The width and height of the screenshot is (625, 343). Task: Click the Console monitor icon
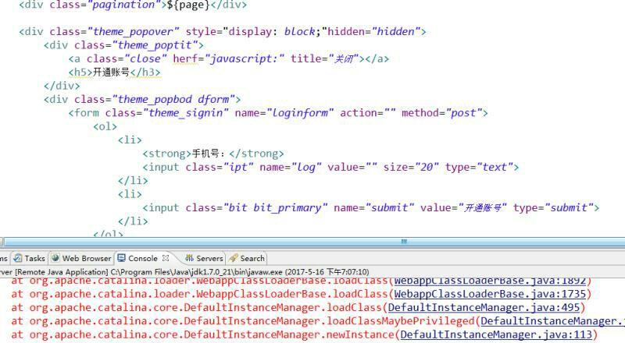121,258
